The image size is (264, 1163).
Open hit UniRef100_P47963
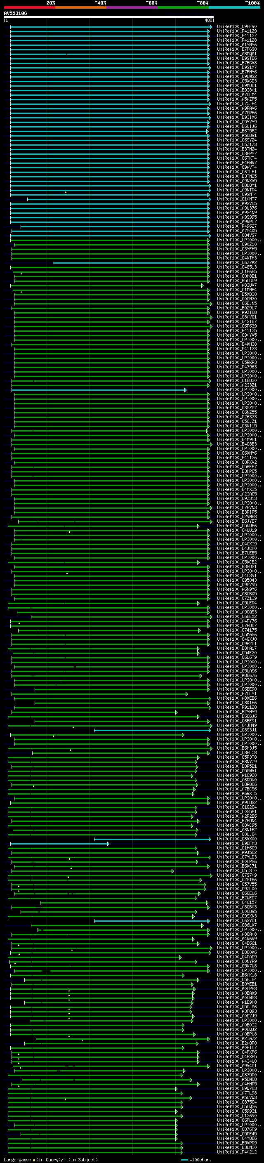pos(237,367)
